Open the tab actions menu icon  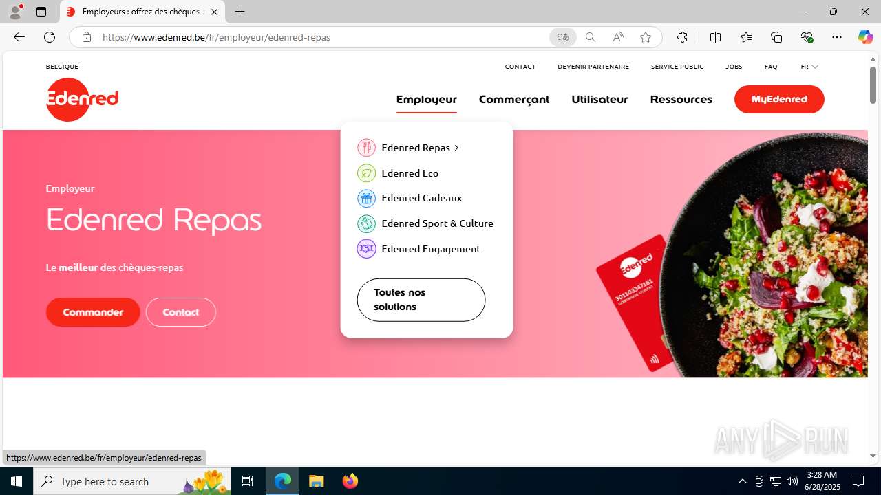click(41, 12)
